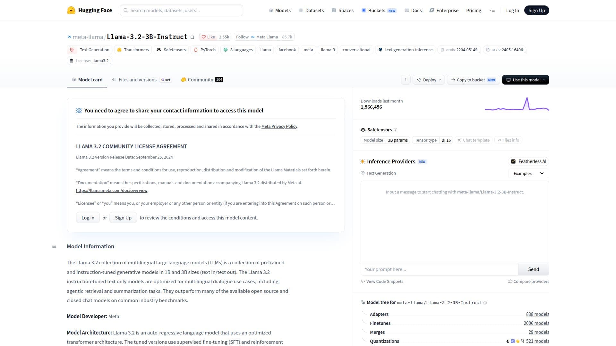Viewport: 616px width, 346px height.
Task: Open the 2006 models Finetunes link
Action: (536, 323)
